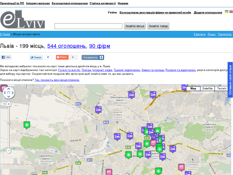The height and width of the screenshot is (175, 233).
Task: Zoom out map with minus button
Action: [9, 151]
